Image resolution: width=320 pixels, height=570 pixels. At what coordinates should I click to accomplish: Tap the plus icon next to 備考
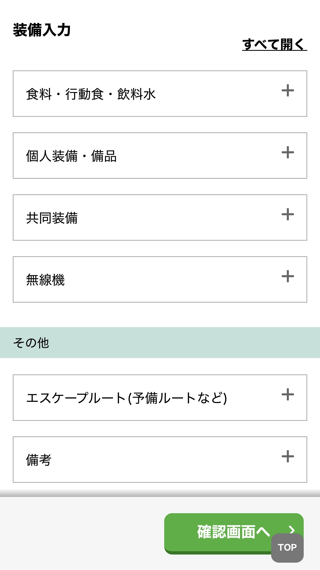(288, 457)
